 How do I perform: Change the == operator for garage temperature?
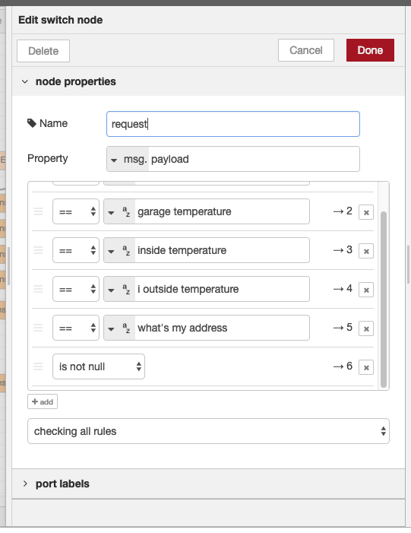(x=76, y=211)
